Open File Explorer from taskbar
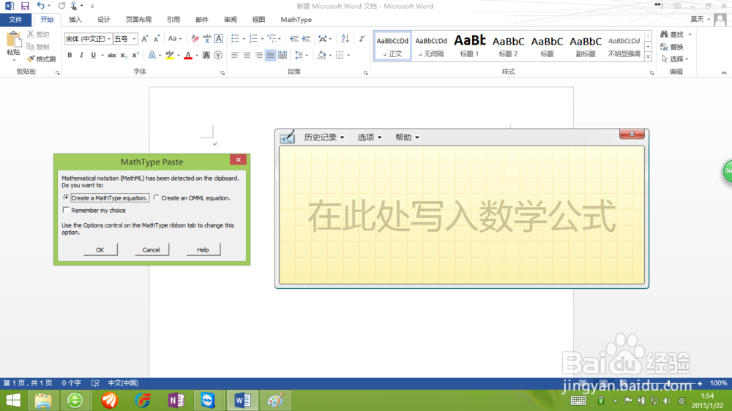The width and height of the screenshot is (732, 411). [x=43, y=400]
